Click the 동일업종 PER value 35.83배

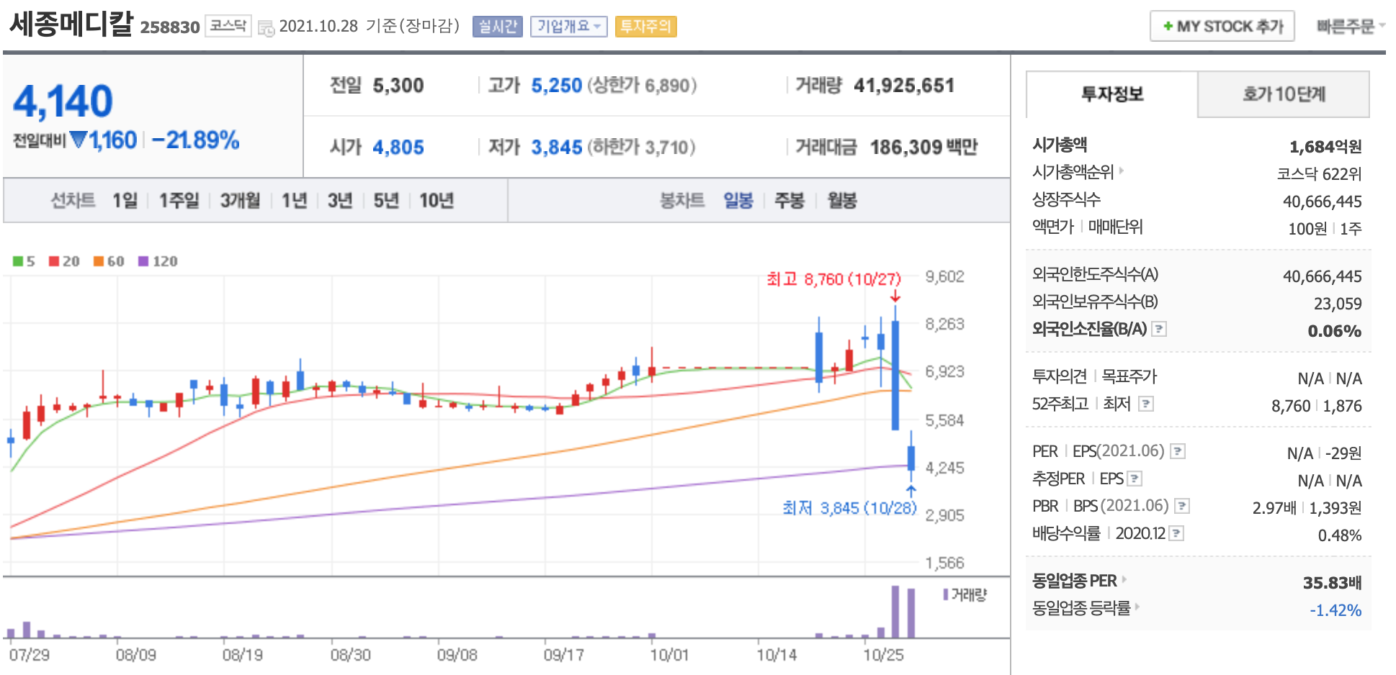[1332, 582]
